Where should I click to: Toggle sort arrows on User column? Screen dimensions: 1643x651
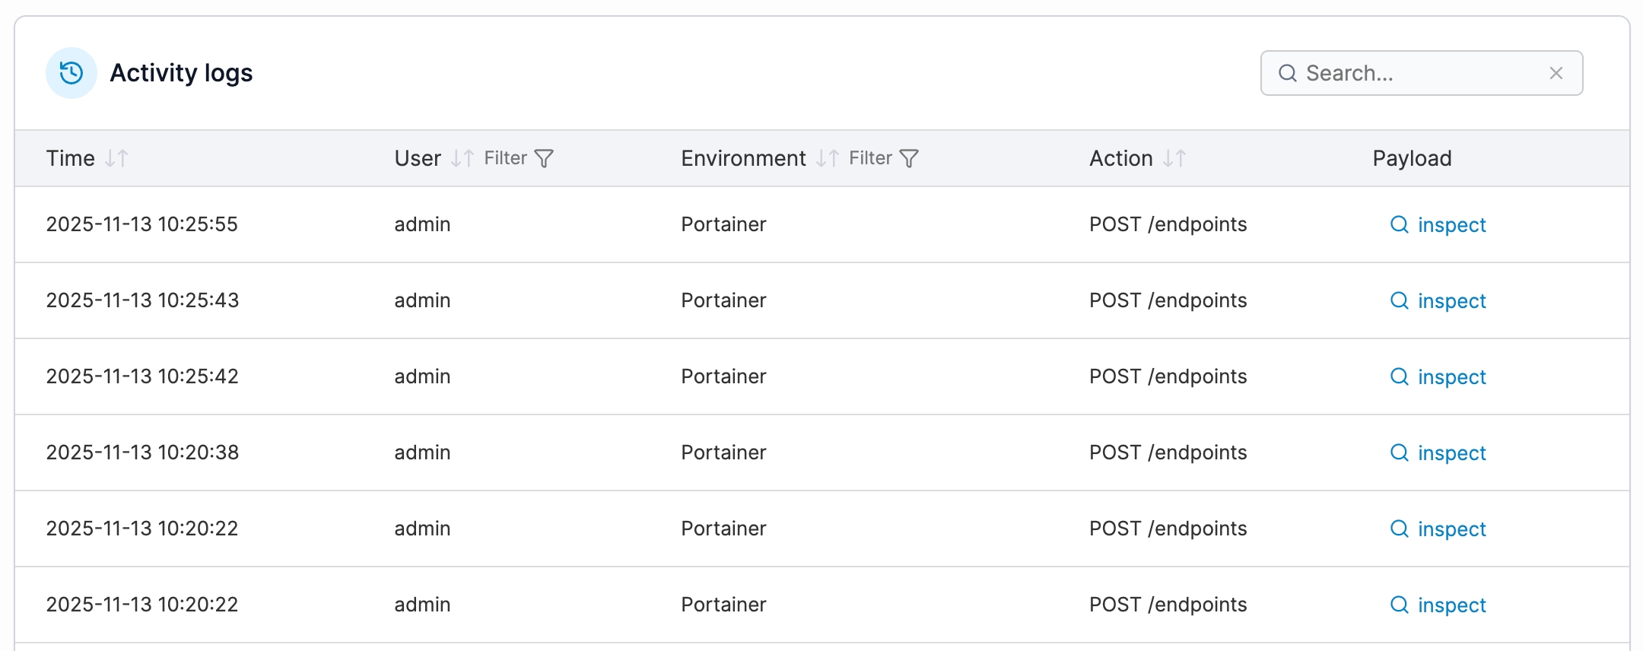click(462, 158)
